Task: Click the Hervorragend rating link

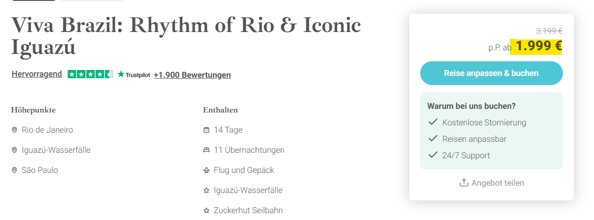Action: click(37, 75)
